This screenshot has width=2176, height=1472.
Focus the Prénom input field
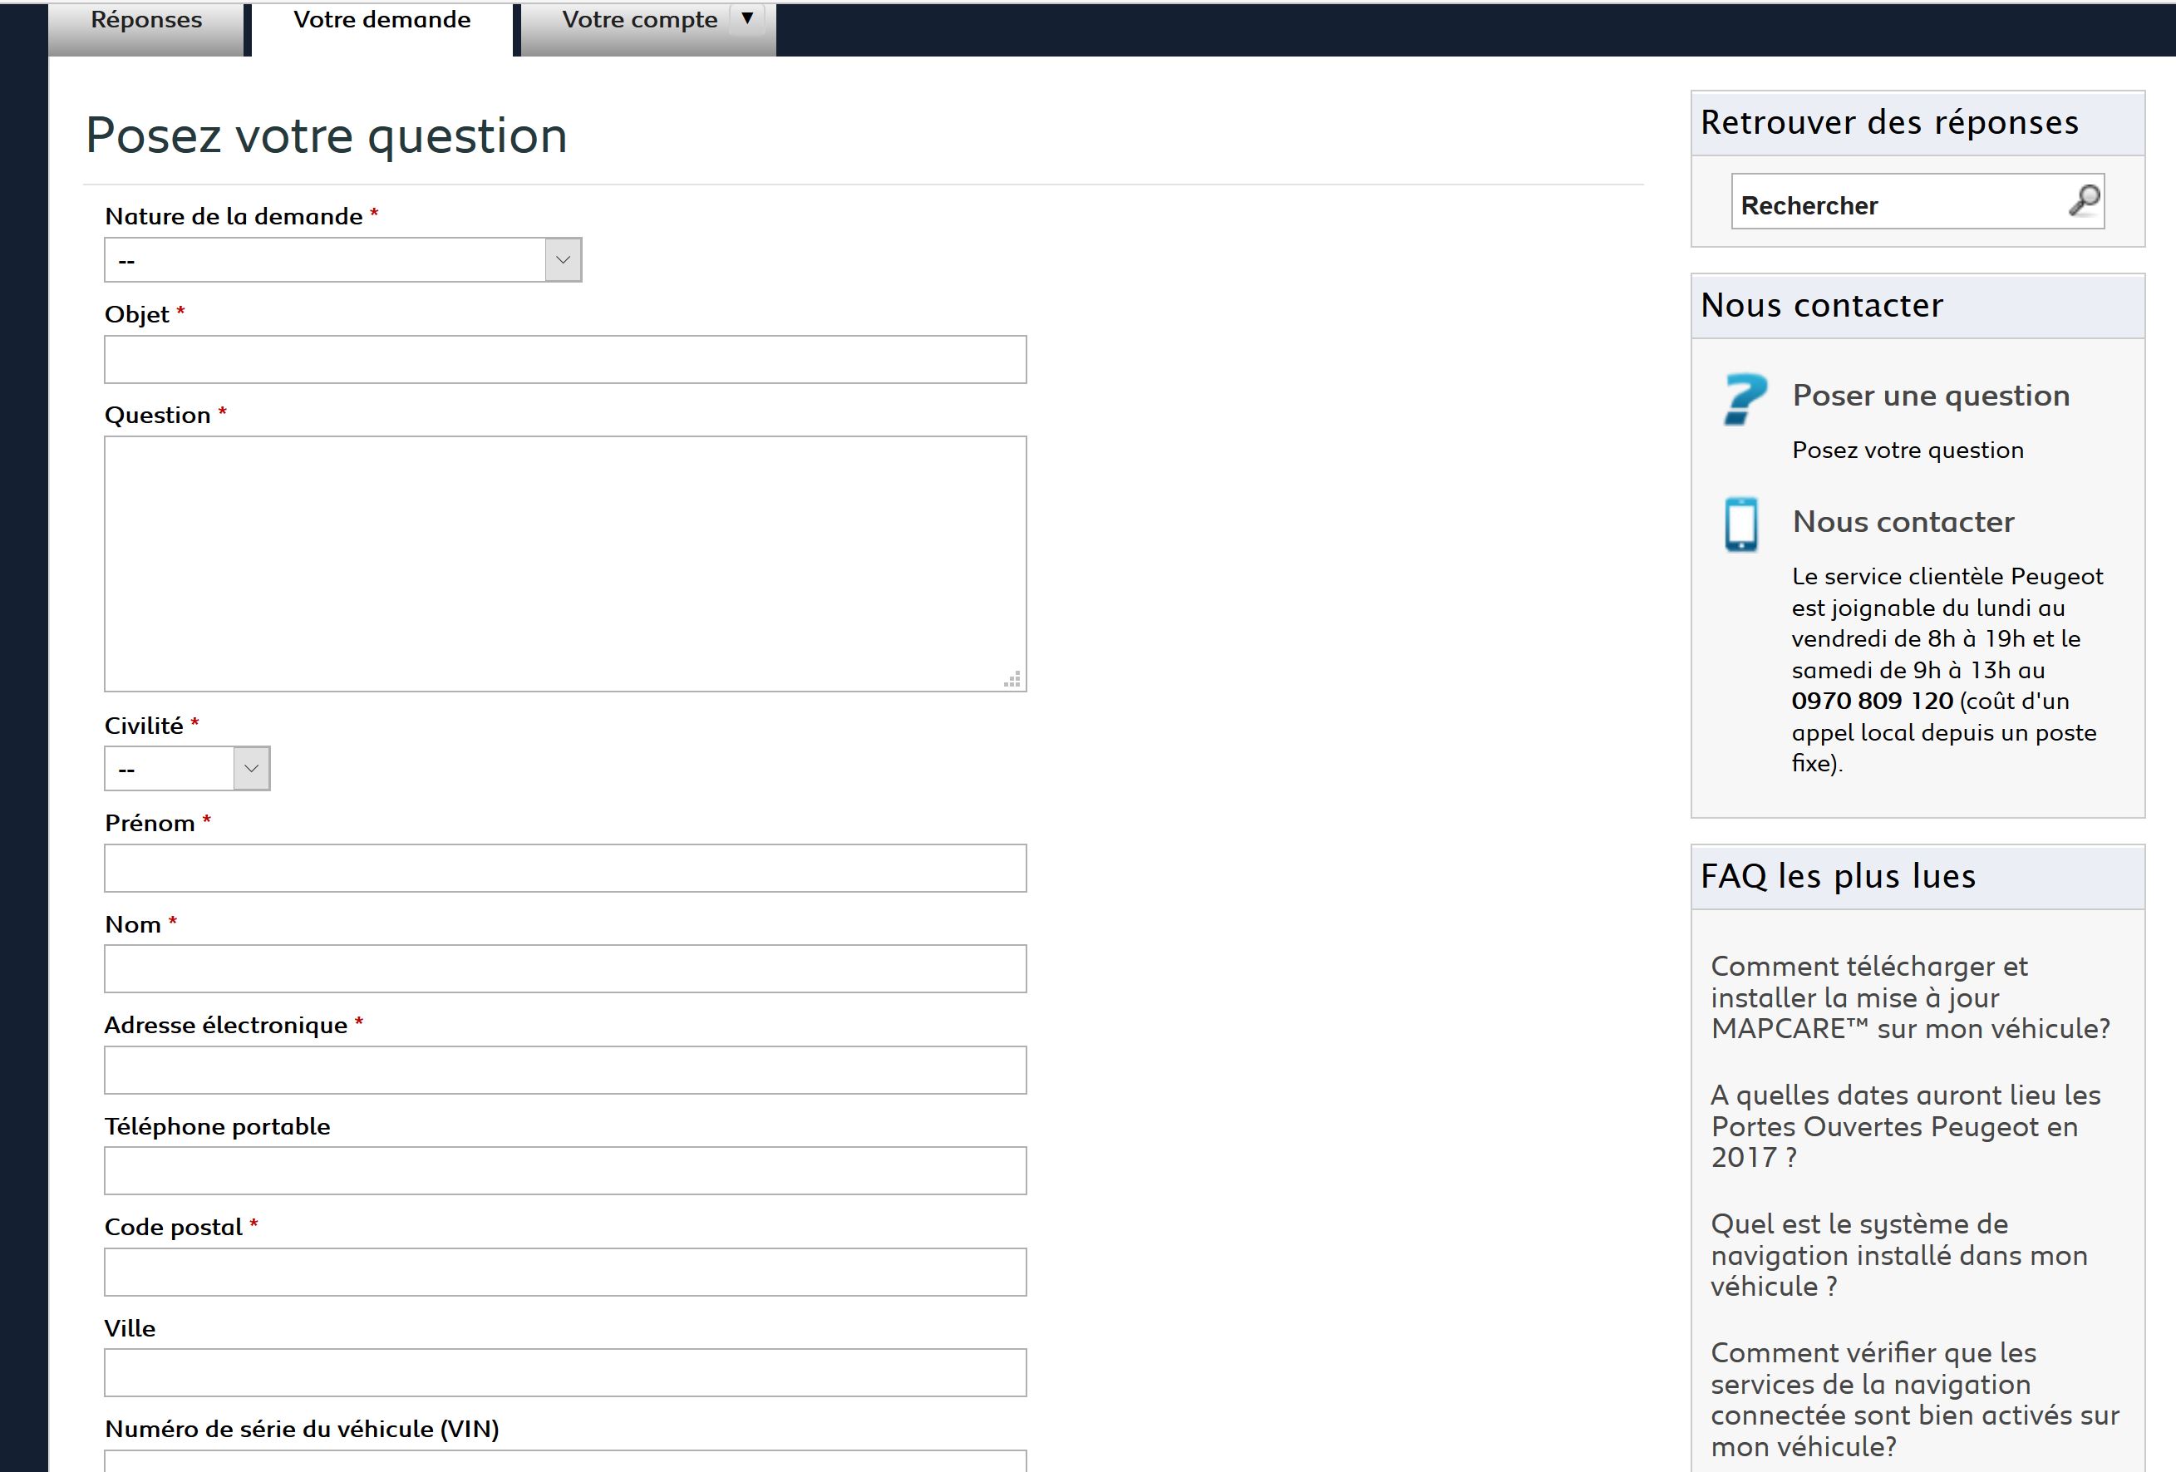point(564,868)
